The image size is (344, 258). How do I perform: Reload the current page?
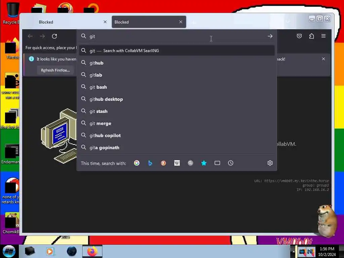coord(54,36)
